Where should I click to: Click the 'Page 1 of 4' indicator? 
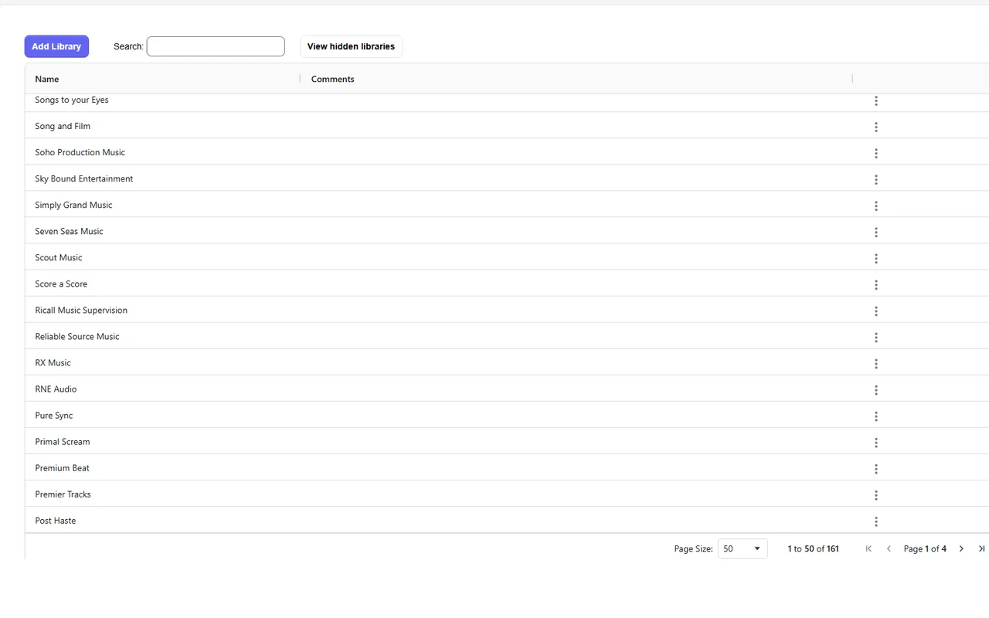(x=925, y=548)
